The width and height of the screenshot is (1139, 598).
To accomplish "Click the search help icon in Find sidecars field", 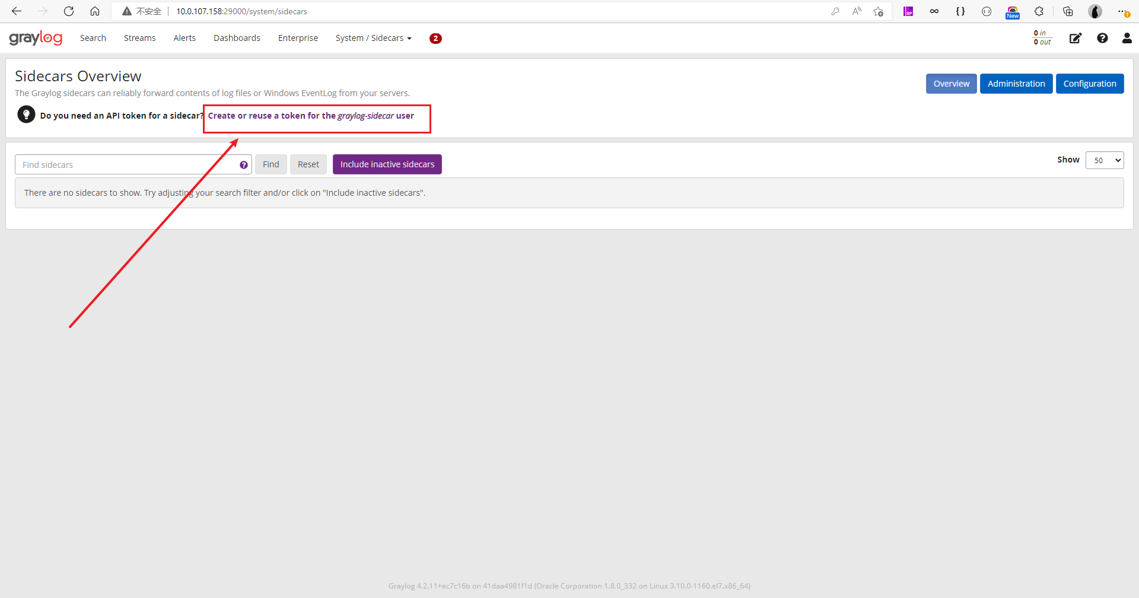I will (x=244, y=165).
